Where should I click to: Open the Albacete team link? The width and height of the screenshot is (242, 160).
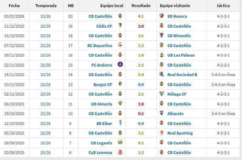[175, 114]
